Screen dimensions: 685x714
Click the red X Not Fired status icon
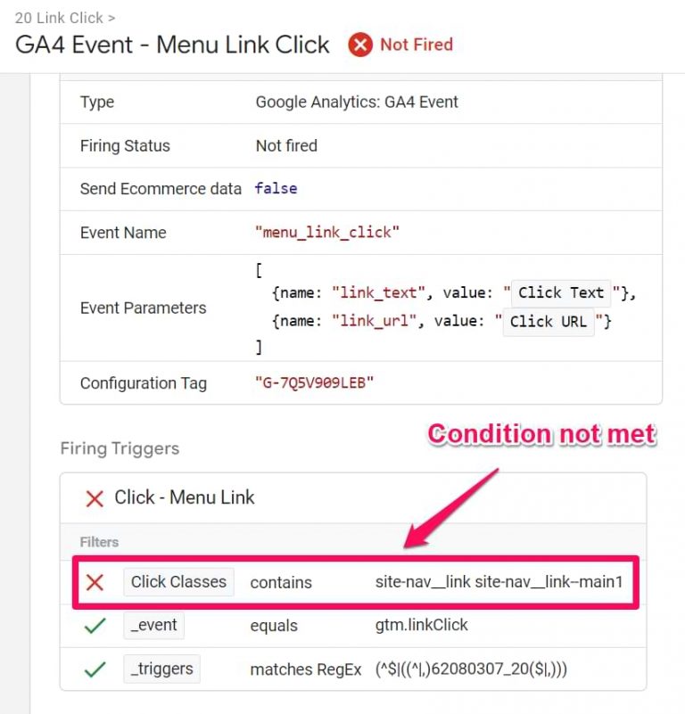tap(360, 45)
